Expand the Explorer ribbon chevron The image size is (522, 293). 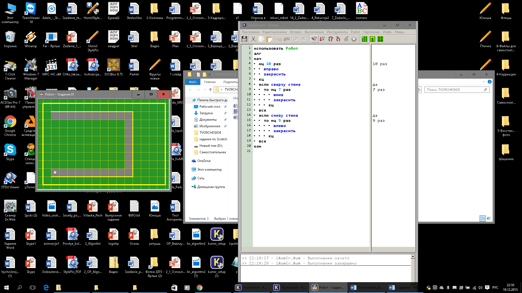tap(483, 82)
